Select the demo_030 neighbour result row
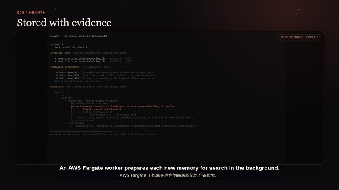This screenshot has width=339, height=190. point(105,75)
